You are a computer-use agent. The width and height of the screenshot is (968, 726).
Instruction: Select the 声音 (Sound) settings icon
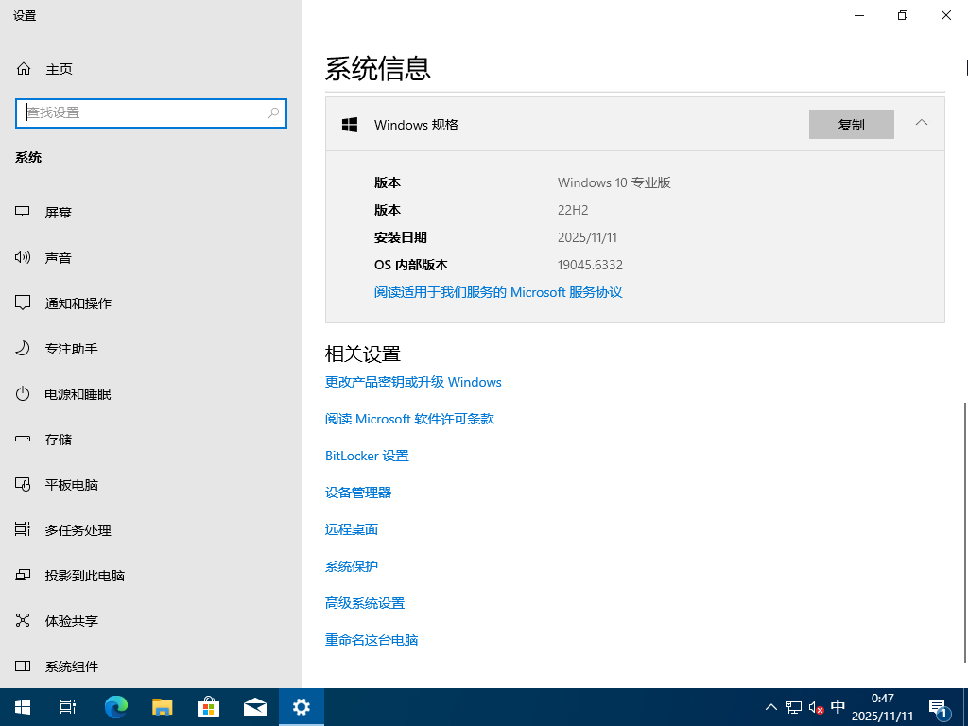[x=59, y=257]
